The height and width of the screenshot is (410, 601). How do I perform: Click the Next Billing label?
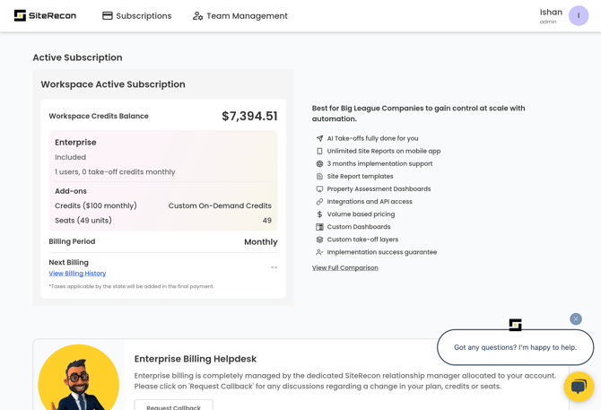coord(68,263)
